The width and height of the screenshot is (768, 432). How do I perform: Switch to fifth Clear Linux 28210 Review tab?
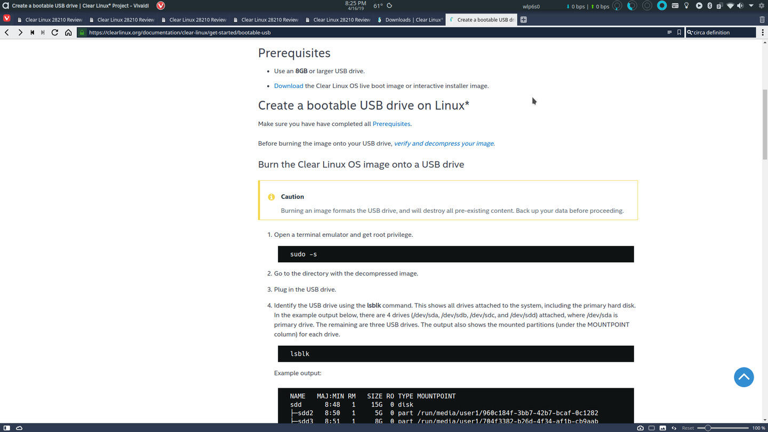click(337, 20)
